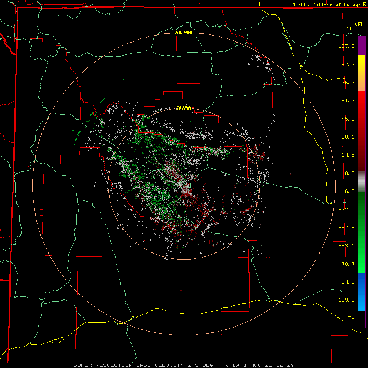Click the -47.6 velocity label
Screen dimensions: 368x368
click(346, 228)
